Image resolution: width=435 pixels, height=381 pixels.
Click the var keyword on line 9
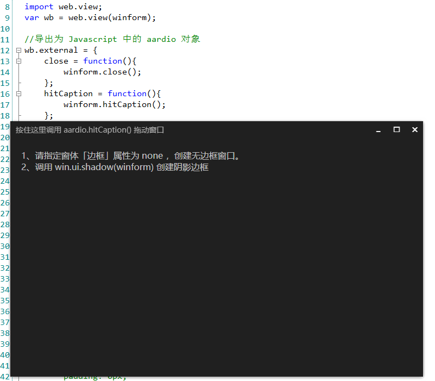click(30, 17)
